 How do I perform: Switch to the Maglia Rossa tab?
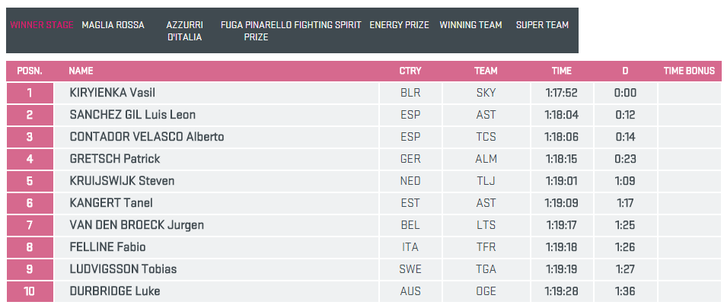tap(113, 25)
